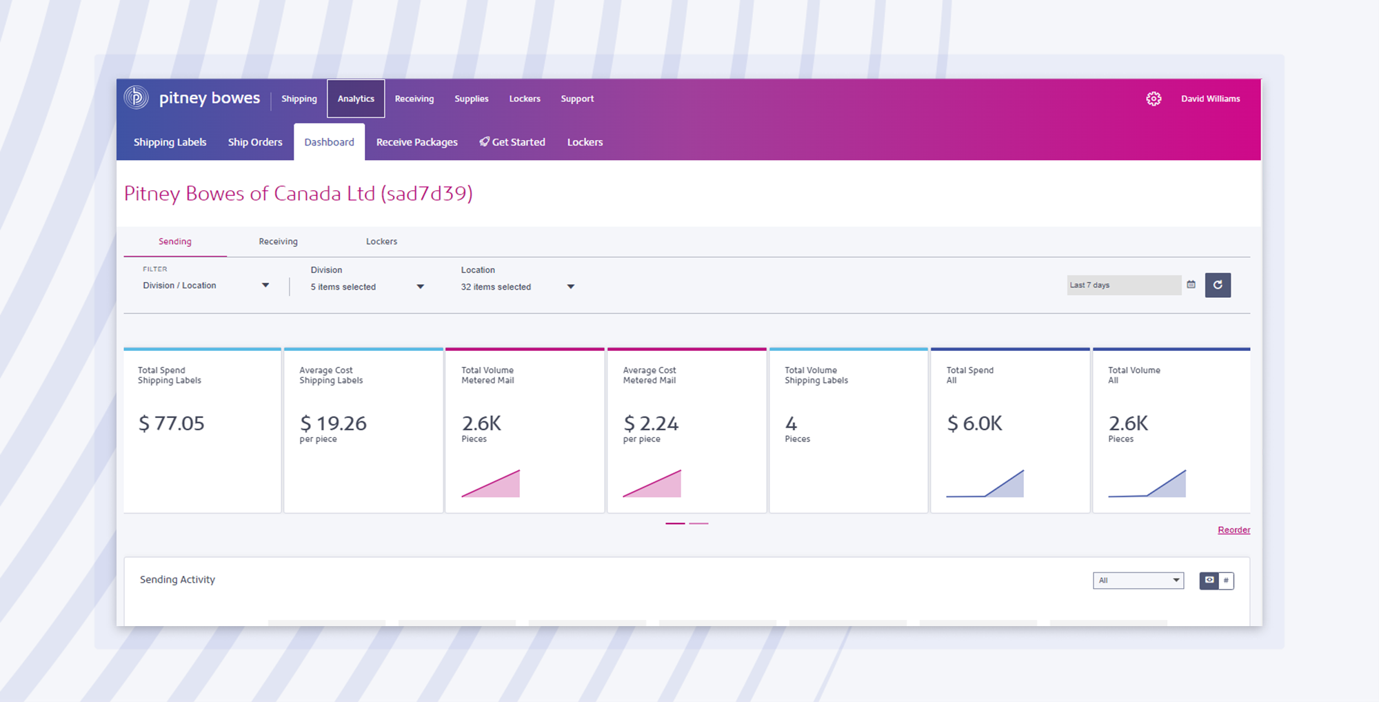The width and height of the screenshot is (1379, 702).
Task: Open the Receiving top menu
Action: click(x=414, y=99)
